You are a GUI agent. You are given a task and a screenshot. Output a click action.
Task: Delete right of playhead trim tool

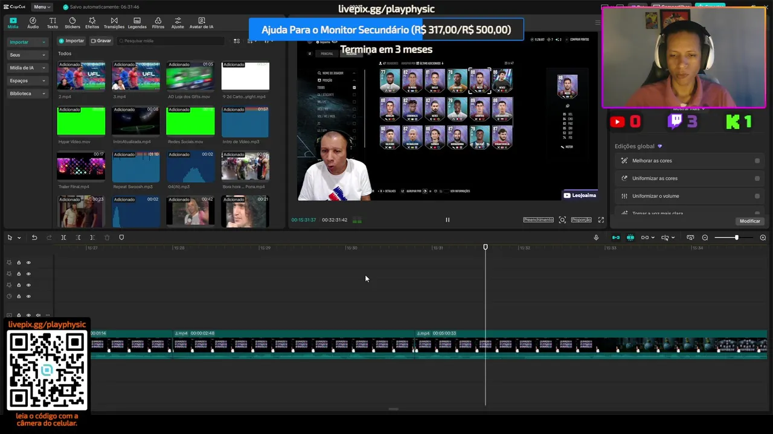coord(92,237)
